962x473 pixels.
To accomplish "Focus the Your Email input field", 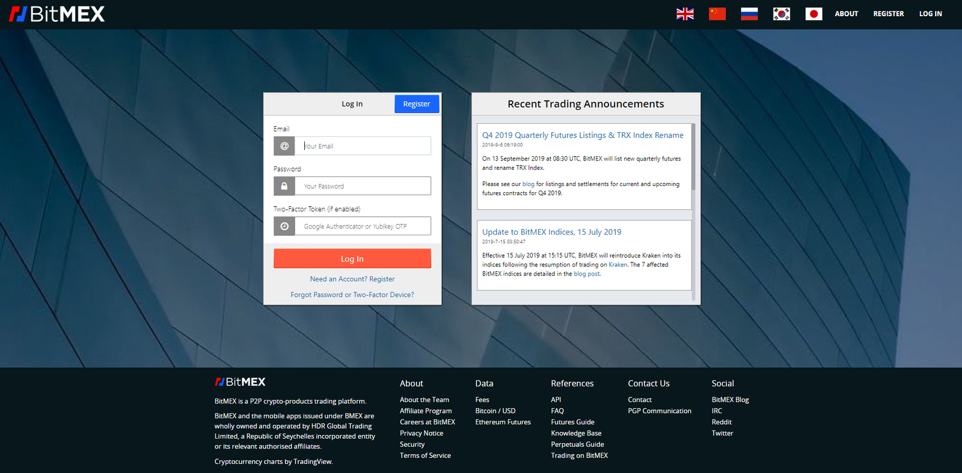I will coord(363,146).
